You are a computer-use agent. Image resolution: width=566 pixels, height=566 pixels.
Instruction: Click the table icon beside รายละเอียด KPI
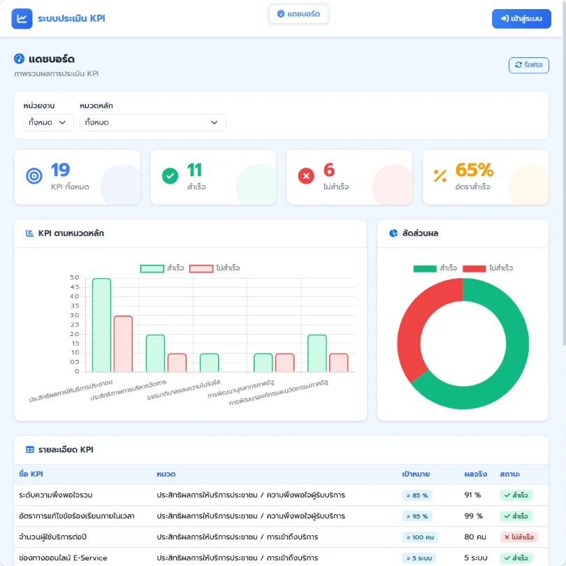coord(29,449)
